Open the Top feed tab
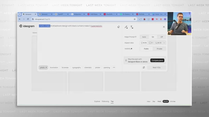Image resolution: width=209 pixels, height=117 pixels. click(x=112, y=101)
